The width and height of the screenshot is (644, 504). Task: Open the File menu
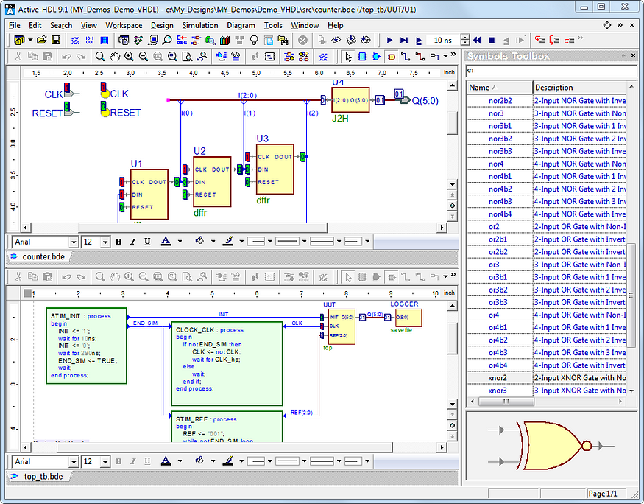[15, 26]
